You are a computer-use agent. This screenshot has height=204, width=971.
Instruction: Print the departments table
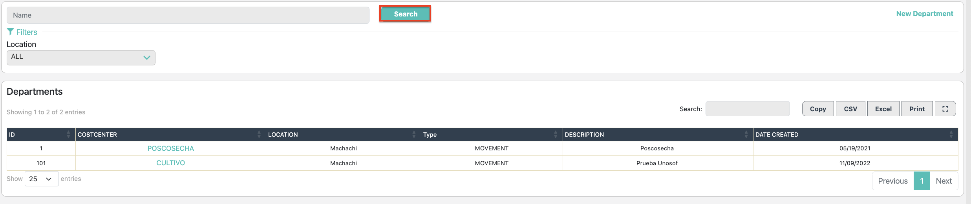(x=917, y=109)
